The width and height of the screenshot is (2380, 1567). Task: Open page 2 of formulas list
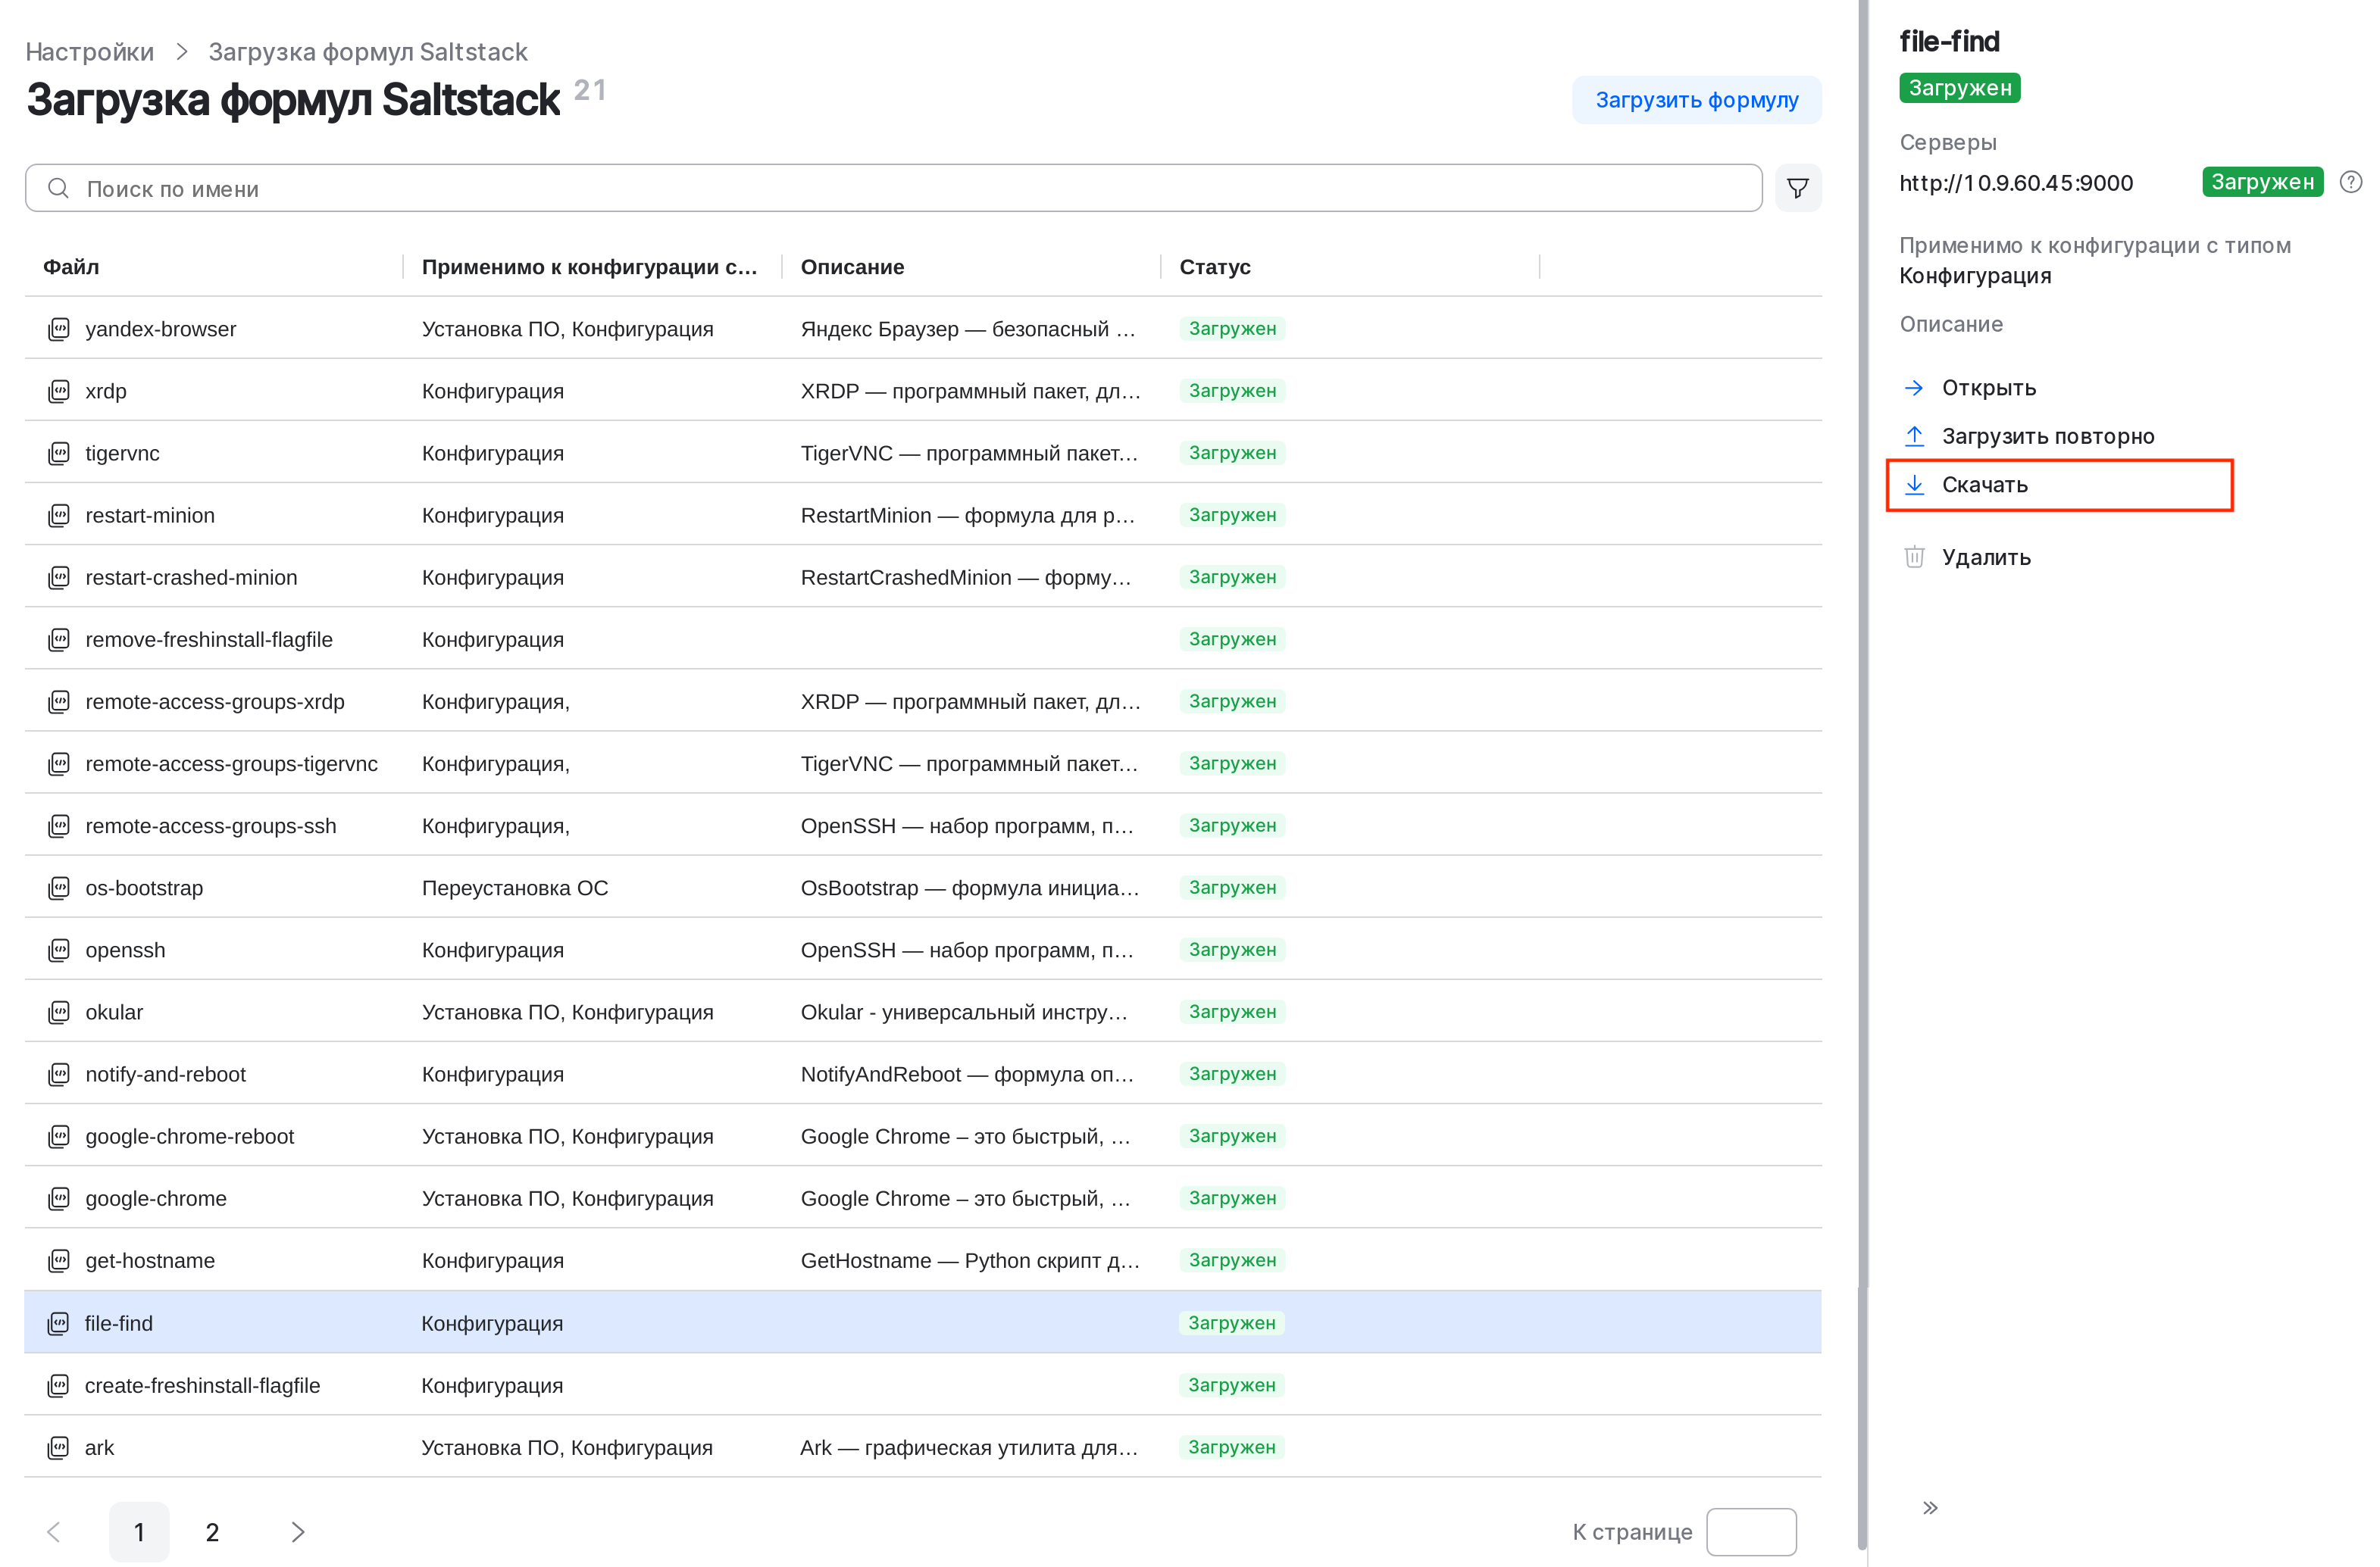(x=212, y=1531)
